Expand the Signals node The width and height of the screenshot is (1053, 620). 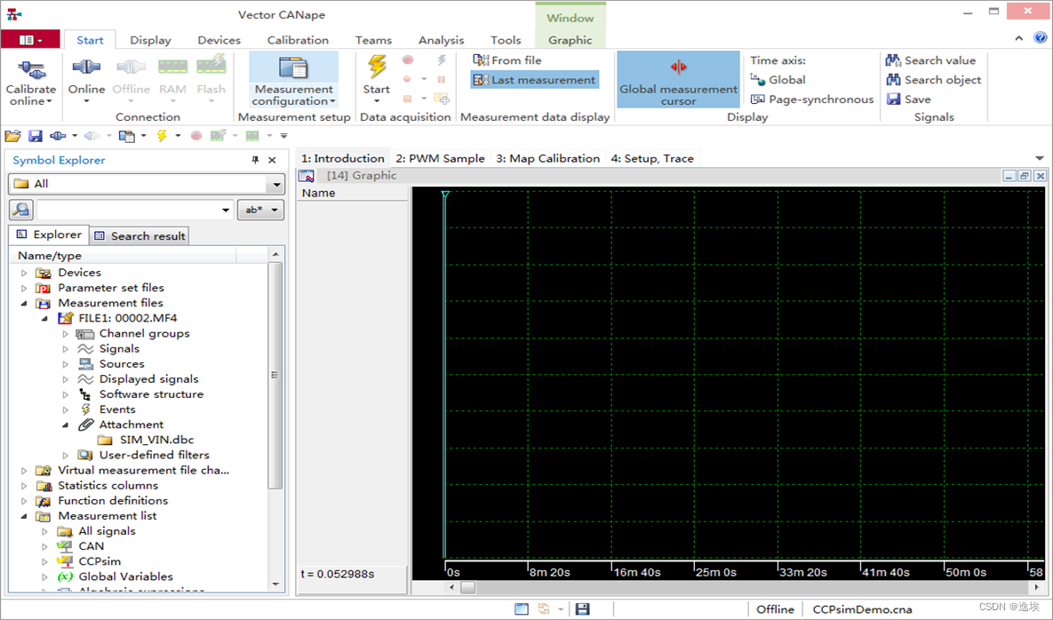point(65,349)
